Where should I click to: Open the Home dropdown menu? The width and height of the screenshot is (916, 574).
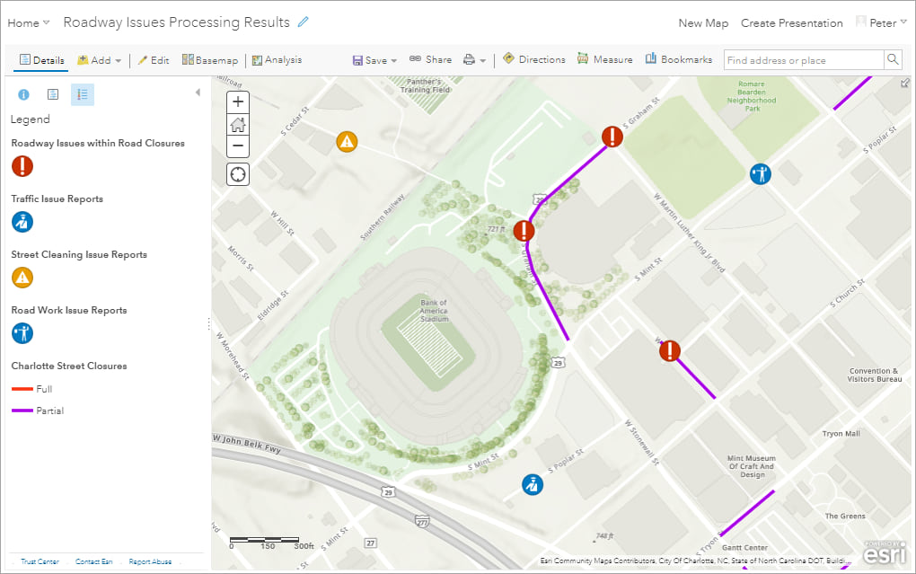pos(29,23)
